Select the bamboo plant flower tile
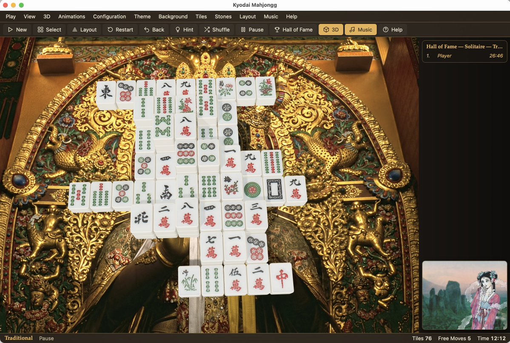Viewport: 510px width, 343px height. pyautogui.click(x=189, y=280)
